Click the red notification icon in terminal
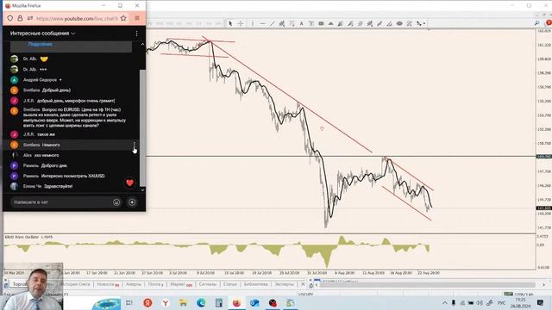 coord(549,23)
